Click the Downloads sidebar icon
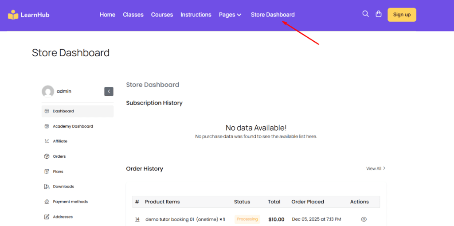454x226 pixels. pyautogui.click(x=47, y=187)
